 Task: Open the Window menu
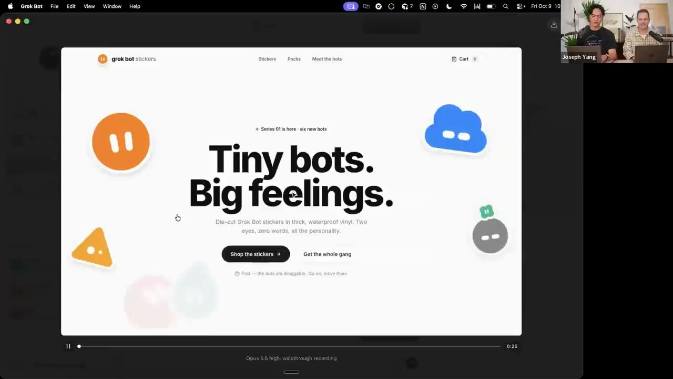point(112,6)
